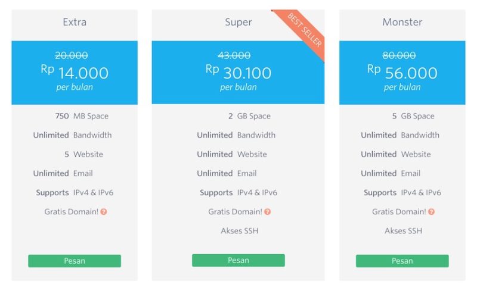
Task: Click Akses SSH in the Super plan
Action: [240, 231]
